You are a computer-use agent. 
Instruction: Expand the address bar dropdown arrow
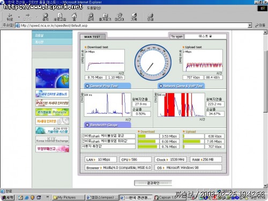point(250,26)
